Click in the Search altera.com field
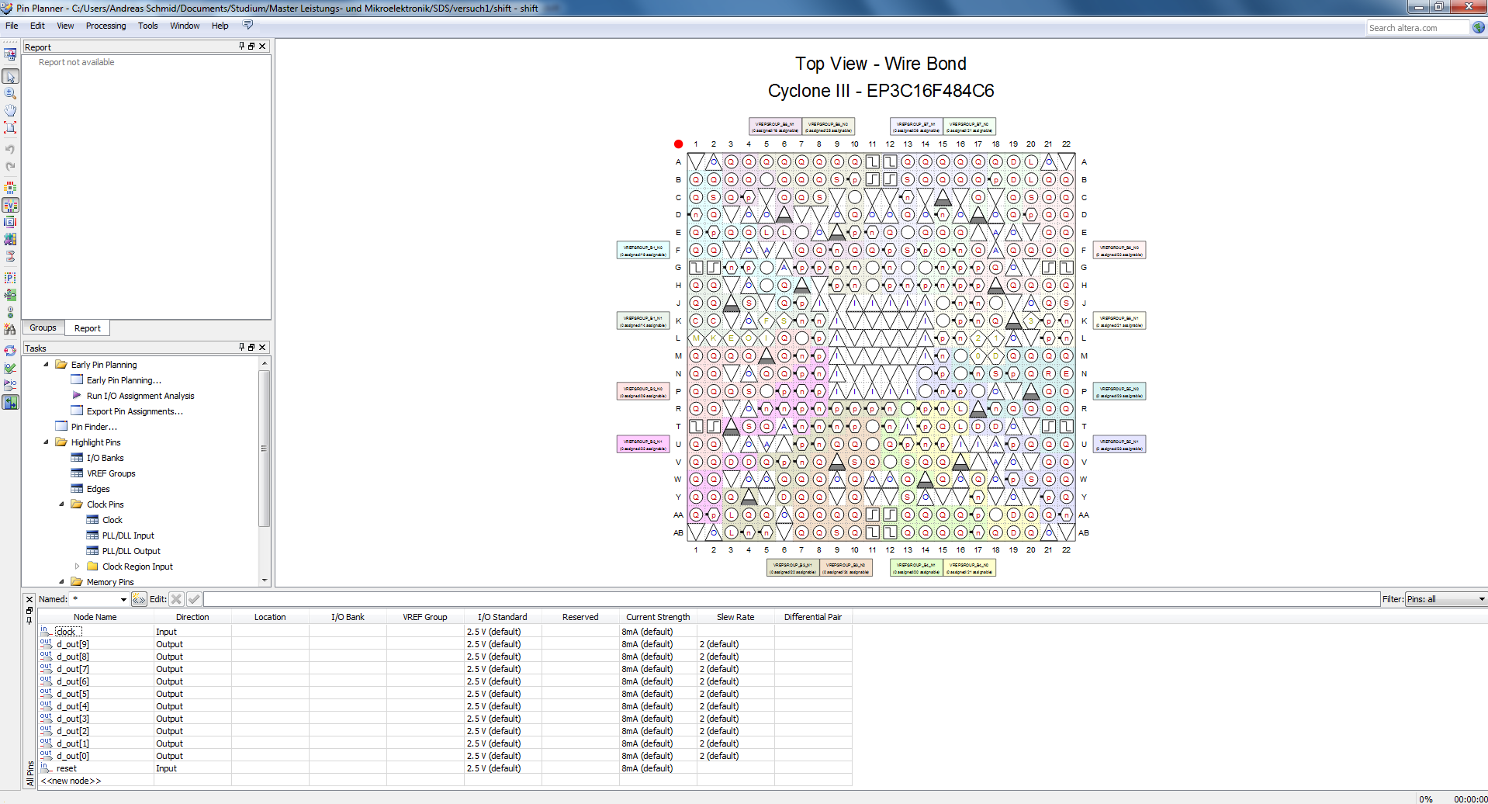 coord(1417,28)
